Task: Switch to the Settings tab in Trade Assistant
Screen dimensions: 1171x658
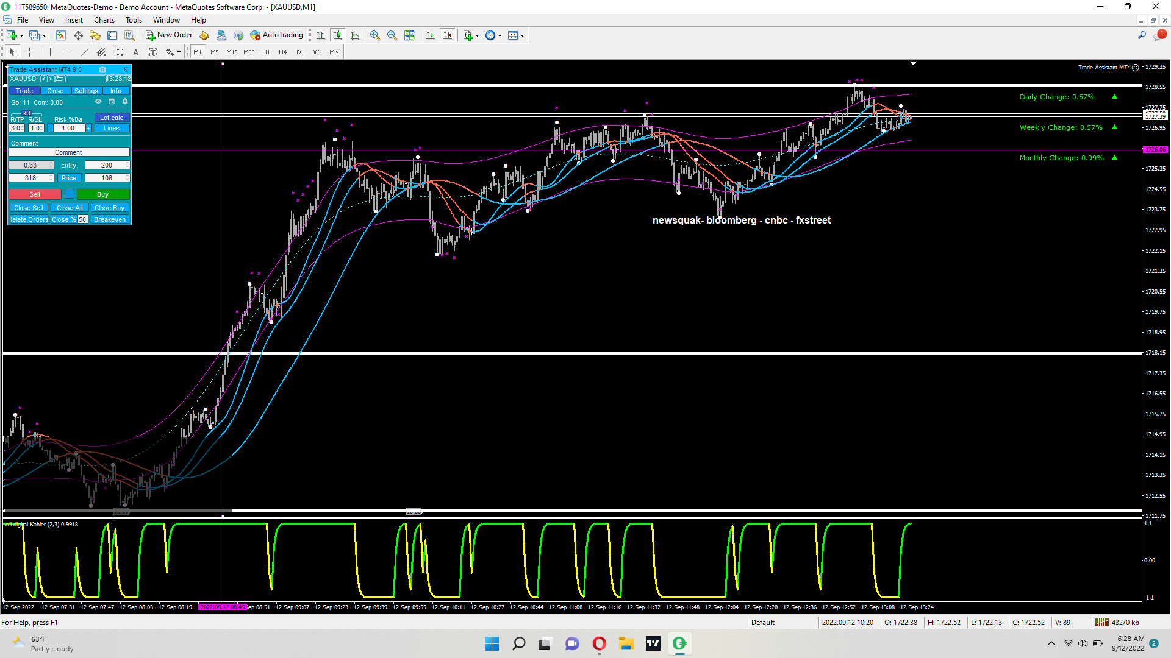Action: click(x=86, y=91)
